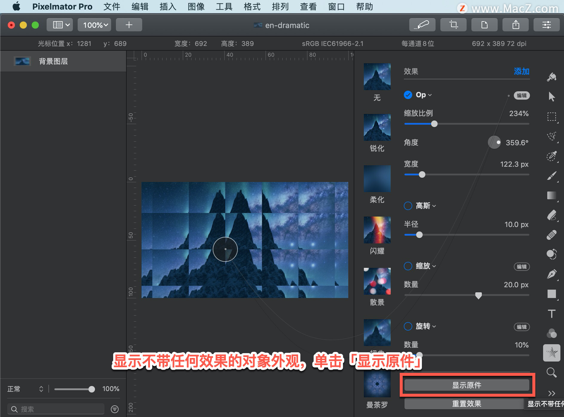Viewport: 564px width, 417px height.
Task: Select the active Effects tool
Action: (551, 353)
